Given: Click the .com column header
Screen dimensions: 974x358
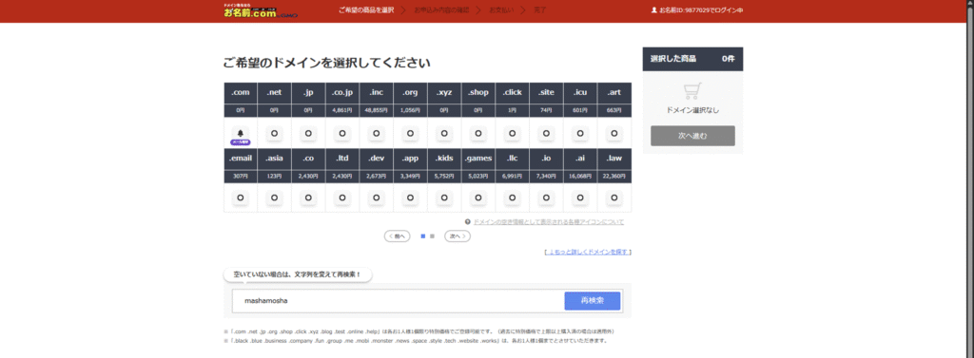Looking at the screenshot, I should [x=241, y=93].
